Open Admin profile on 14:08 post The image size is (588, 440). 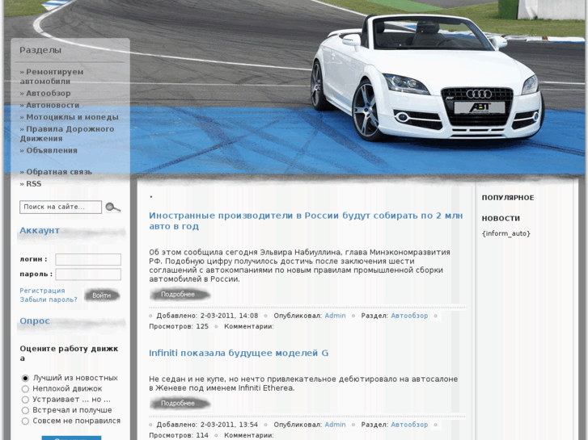[x=336, y=316]
